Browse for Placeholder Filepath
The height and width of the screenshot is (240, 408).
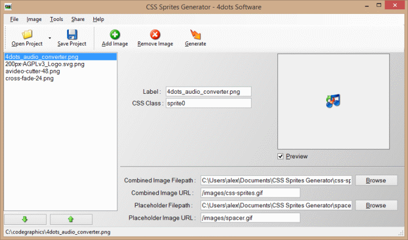[x=375, y=205]
